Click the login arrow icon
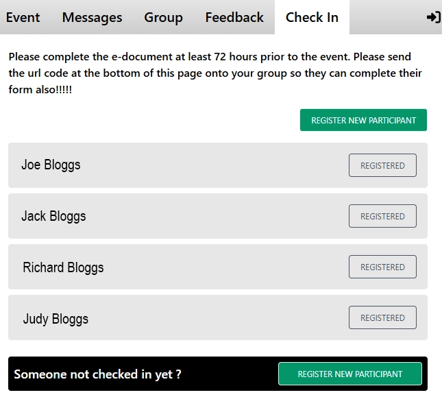This screenshot has width=442, height=397. click(434, 17)
